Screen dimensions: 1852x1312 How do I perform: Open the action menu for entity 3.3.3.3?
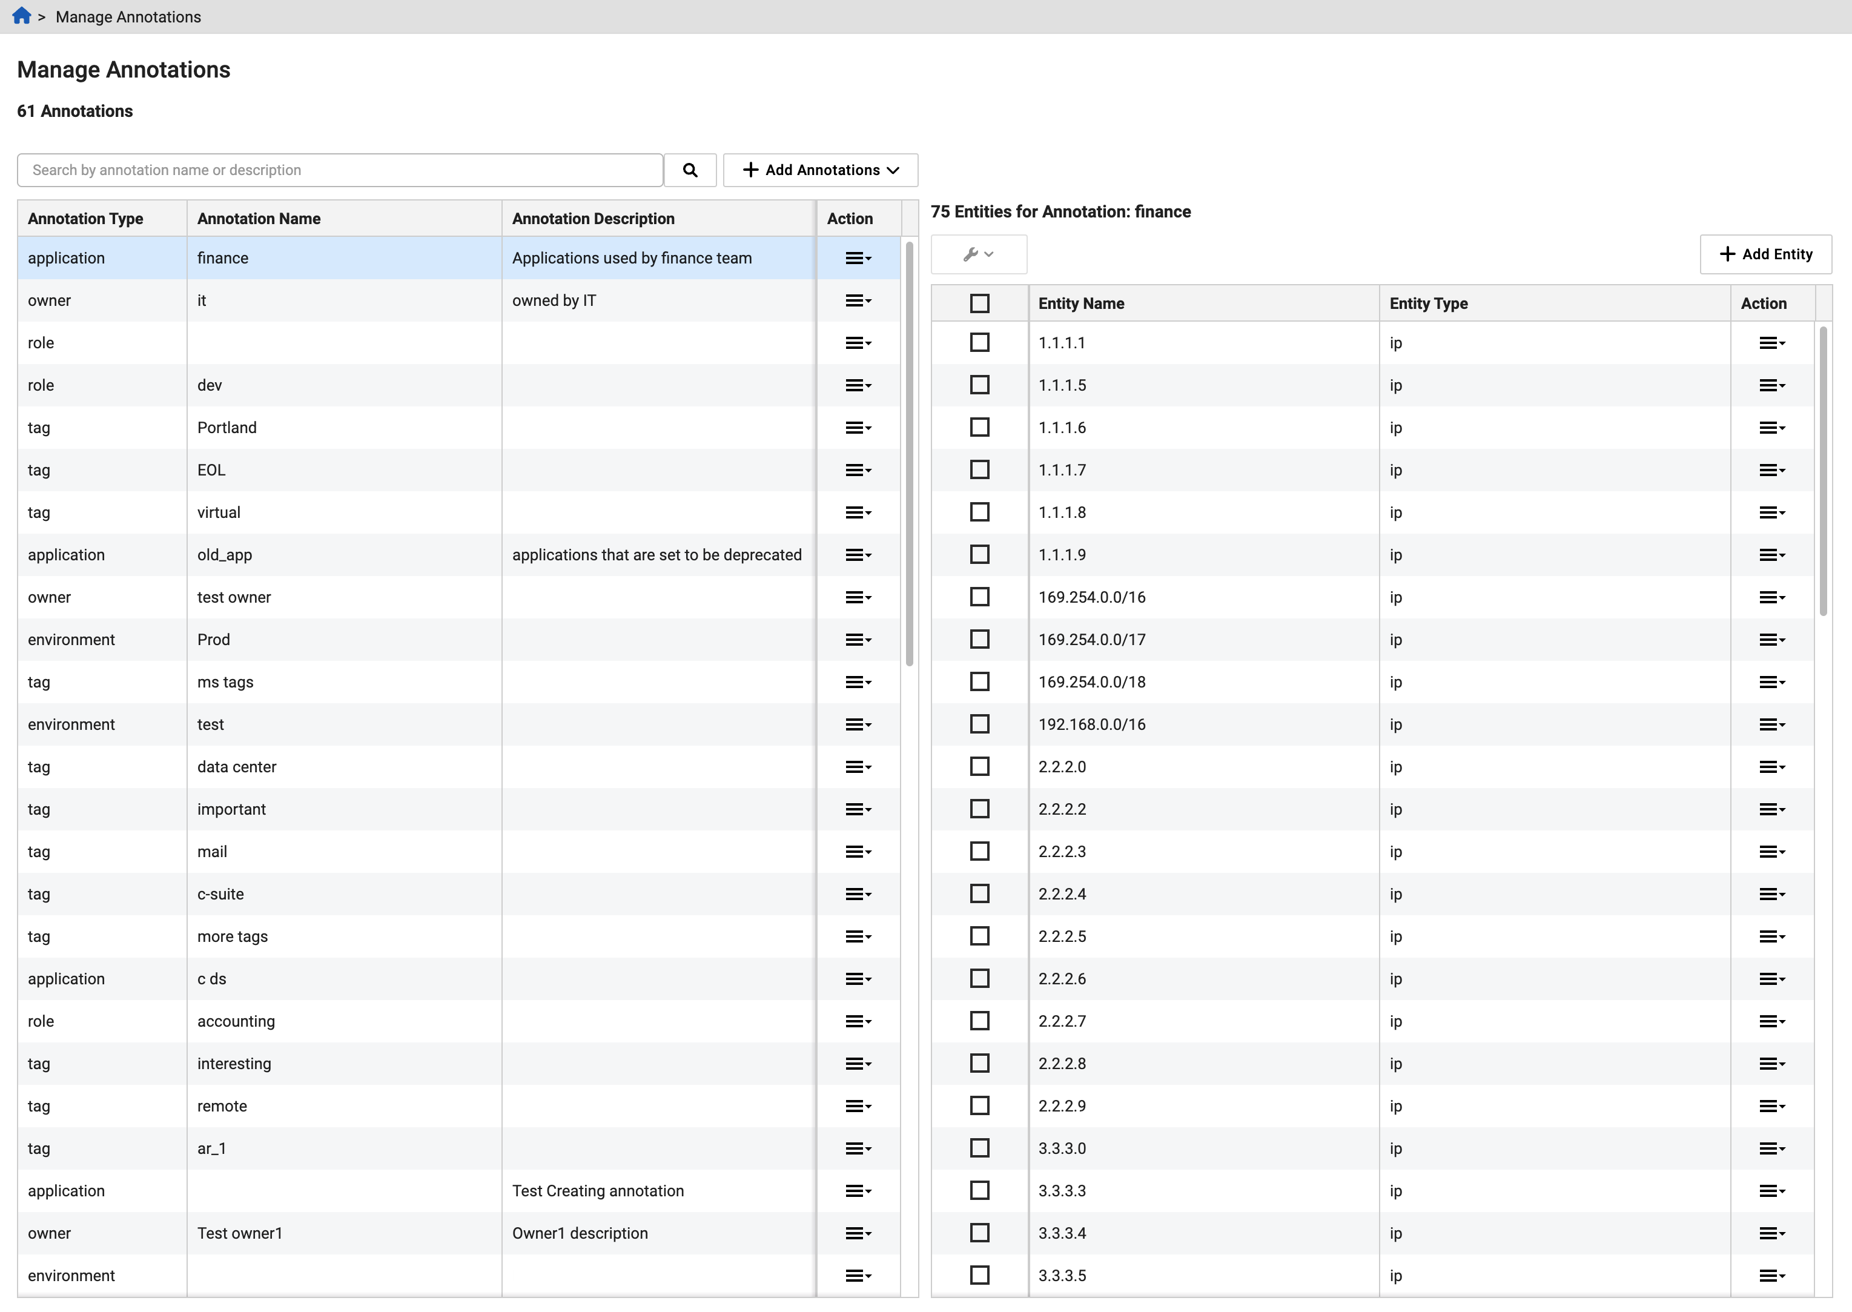tap(1773, 1191)
